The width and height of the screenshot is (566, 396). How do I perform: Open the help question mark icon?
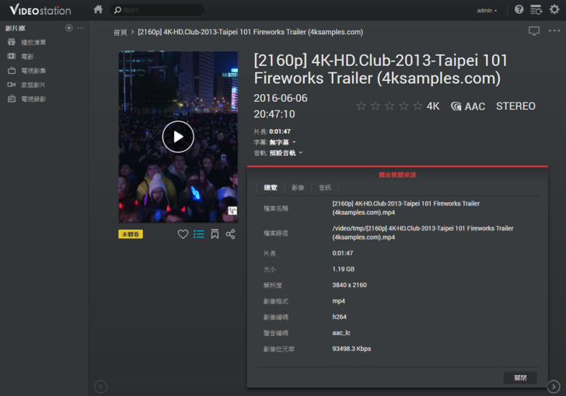519,9
